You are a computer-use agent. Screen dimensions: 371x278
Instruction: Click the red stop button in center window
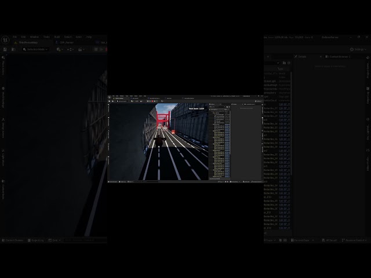(152, 101)
